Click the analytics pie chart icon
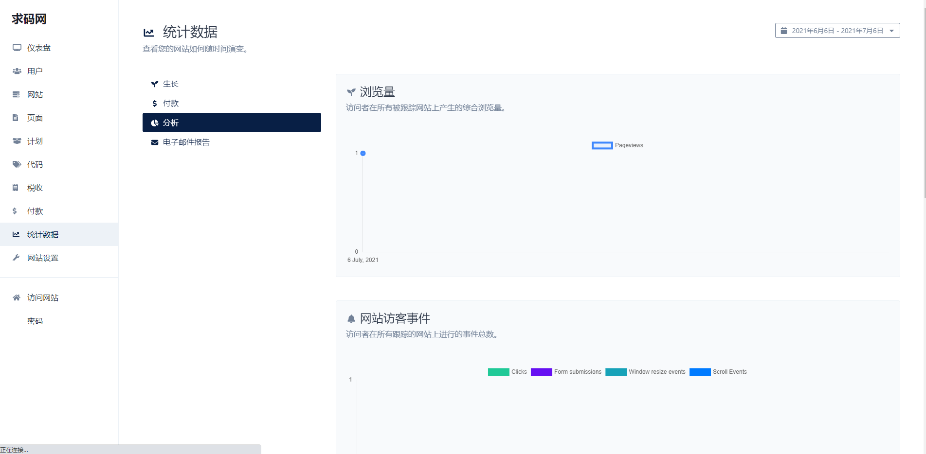The height and width of the screenshot is (454, 926). (155, 123)
